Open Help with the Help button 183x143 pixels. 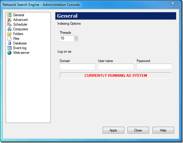click(163, 130)
